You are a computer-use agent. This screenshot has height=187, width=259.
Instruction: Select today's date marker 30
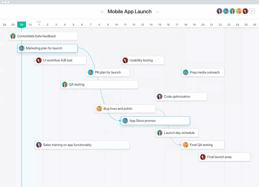21,25
